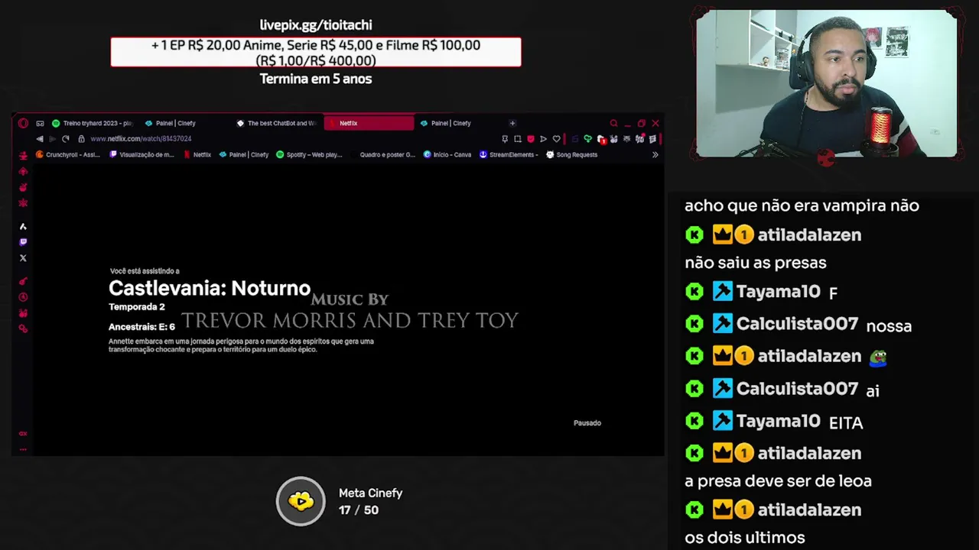Click Termina em 5 anos text
Viewport: 979px width, 550px height.
(x=316, y=79)
